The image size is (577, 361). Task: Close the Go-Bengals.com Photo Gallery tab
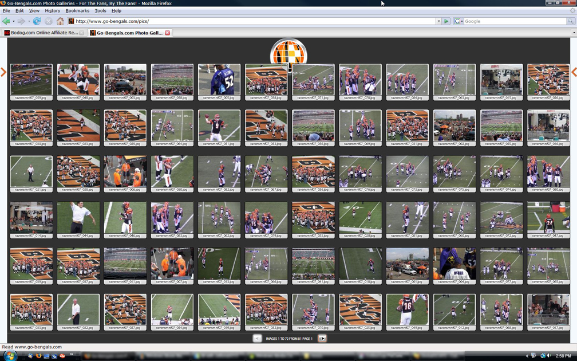coord(167,33)
